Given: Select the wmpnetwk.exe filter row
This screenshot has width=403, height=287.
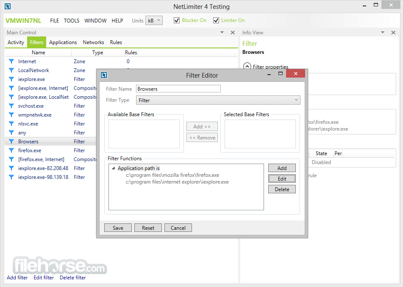Looking at the screenshot, I should (x=50, y=115).
